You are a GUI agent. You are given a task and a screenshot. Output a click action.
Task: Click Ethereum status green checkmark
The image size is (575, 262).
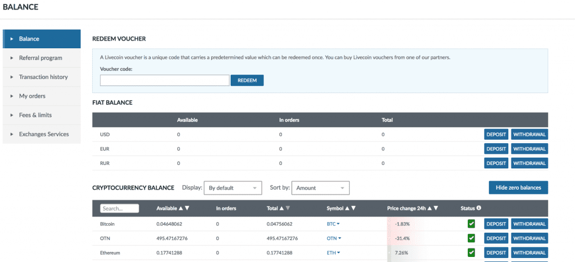point(471,252)
